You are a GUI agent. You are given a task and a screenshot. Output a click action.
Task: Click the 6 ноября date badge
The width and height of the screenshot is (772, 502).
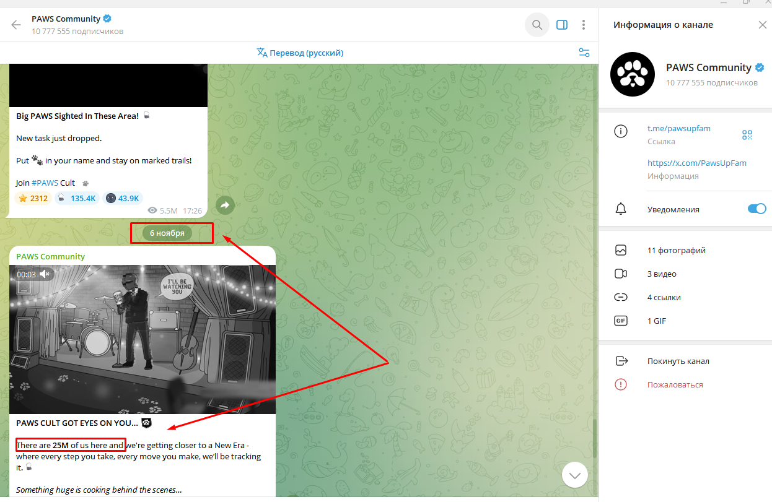click(x=167, y=233)
